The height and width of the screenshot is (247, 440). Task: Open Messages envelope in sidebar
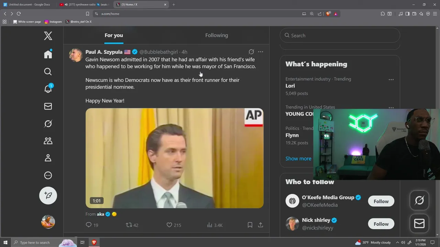48,106
